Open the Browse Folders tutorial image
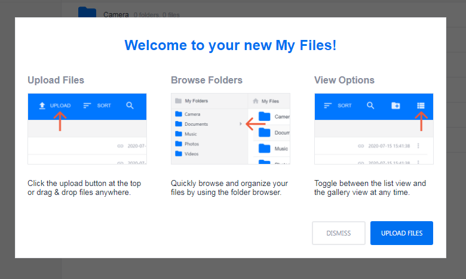 231,129
